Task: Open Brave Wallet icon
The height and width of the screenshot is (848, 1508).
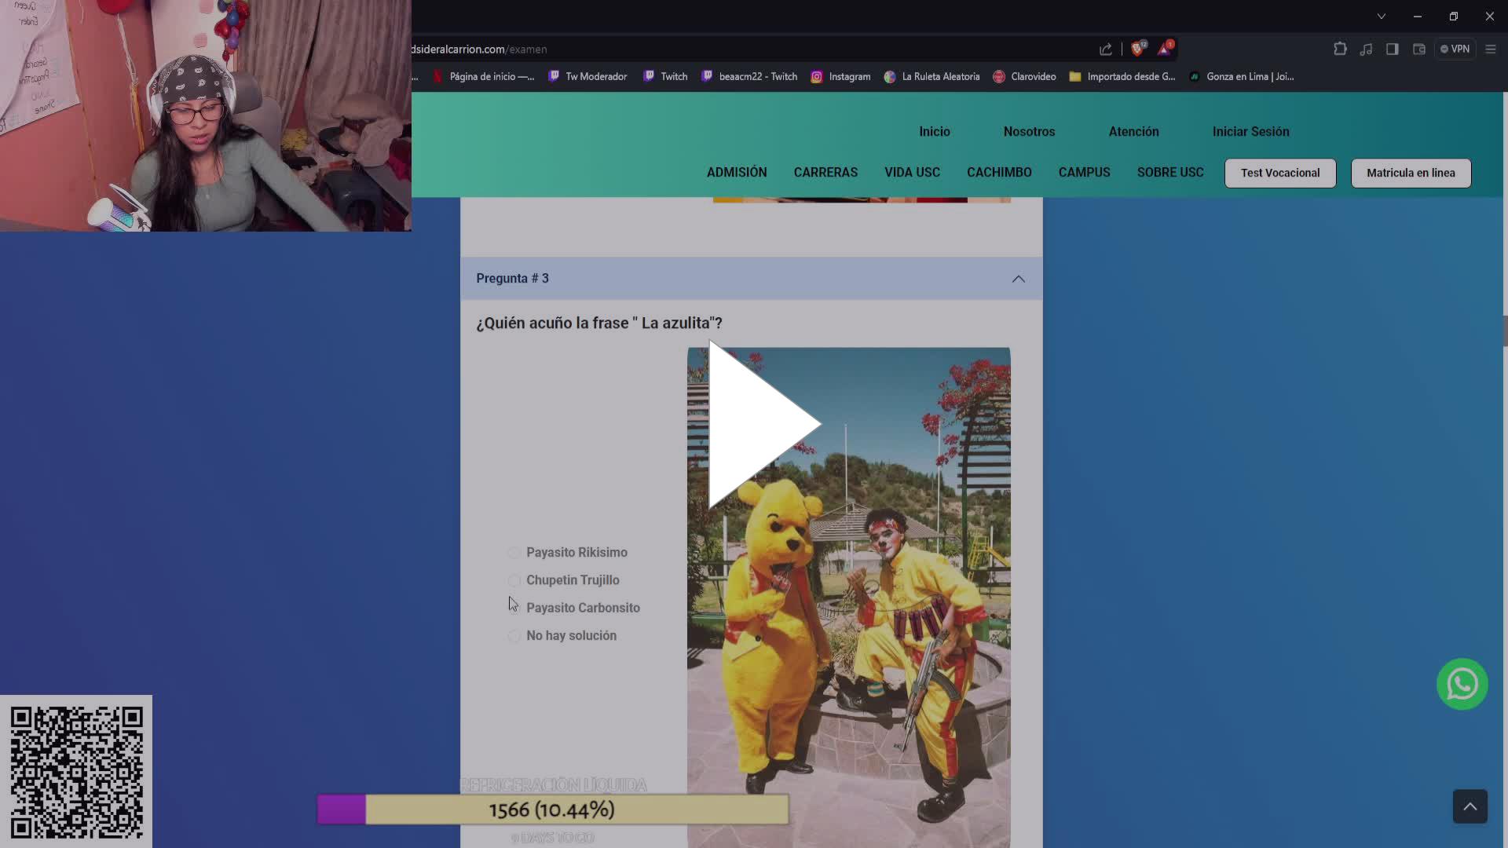Action: [x=1419, y=49]
